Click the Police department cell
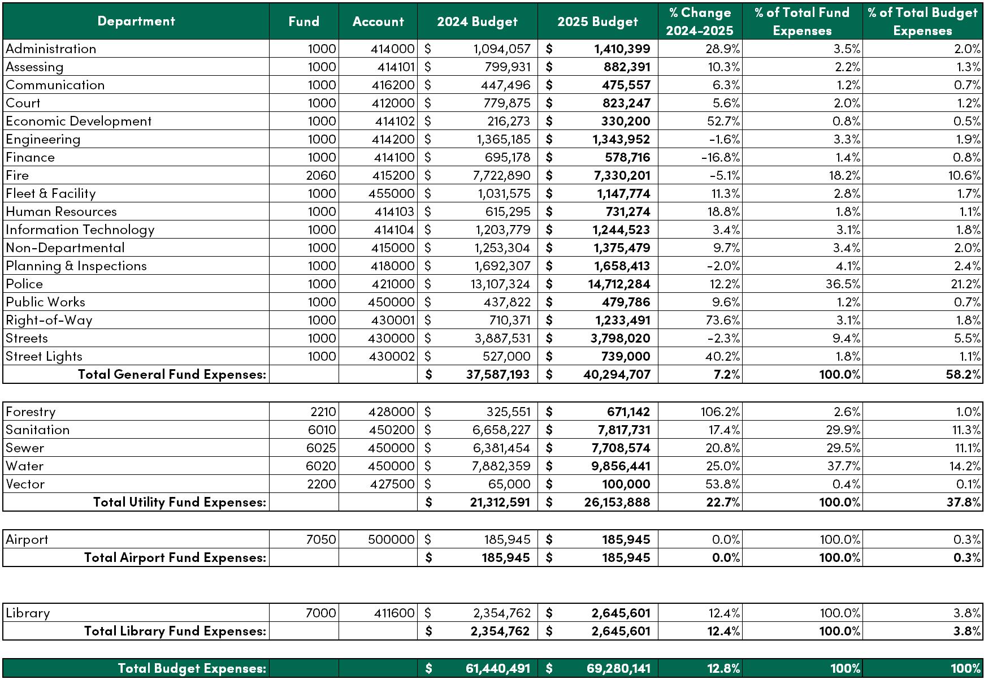Screen dimensions: 984x679 [x=136, y=284]
